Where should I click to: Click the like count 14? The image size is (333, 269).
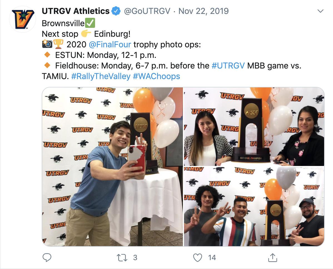point(212,258)
